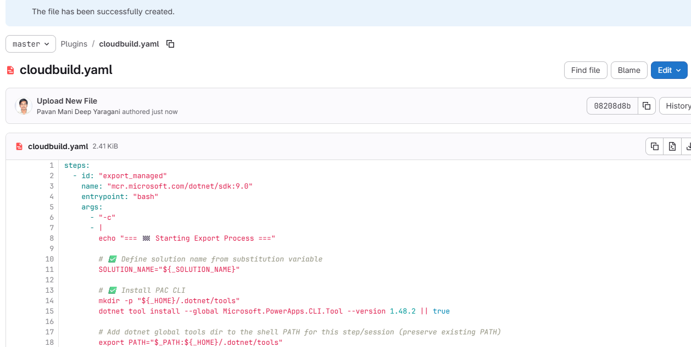Screen dimensions: 691x347
Task: View the file History
Action: pyautogui.click(x=677, y=106)
